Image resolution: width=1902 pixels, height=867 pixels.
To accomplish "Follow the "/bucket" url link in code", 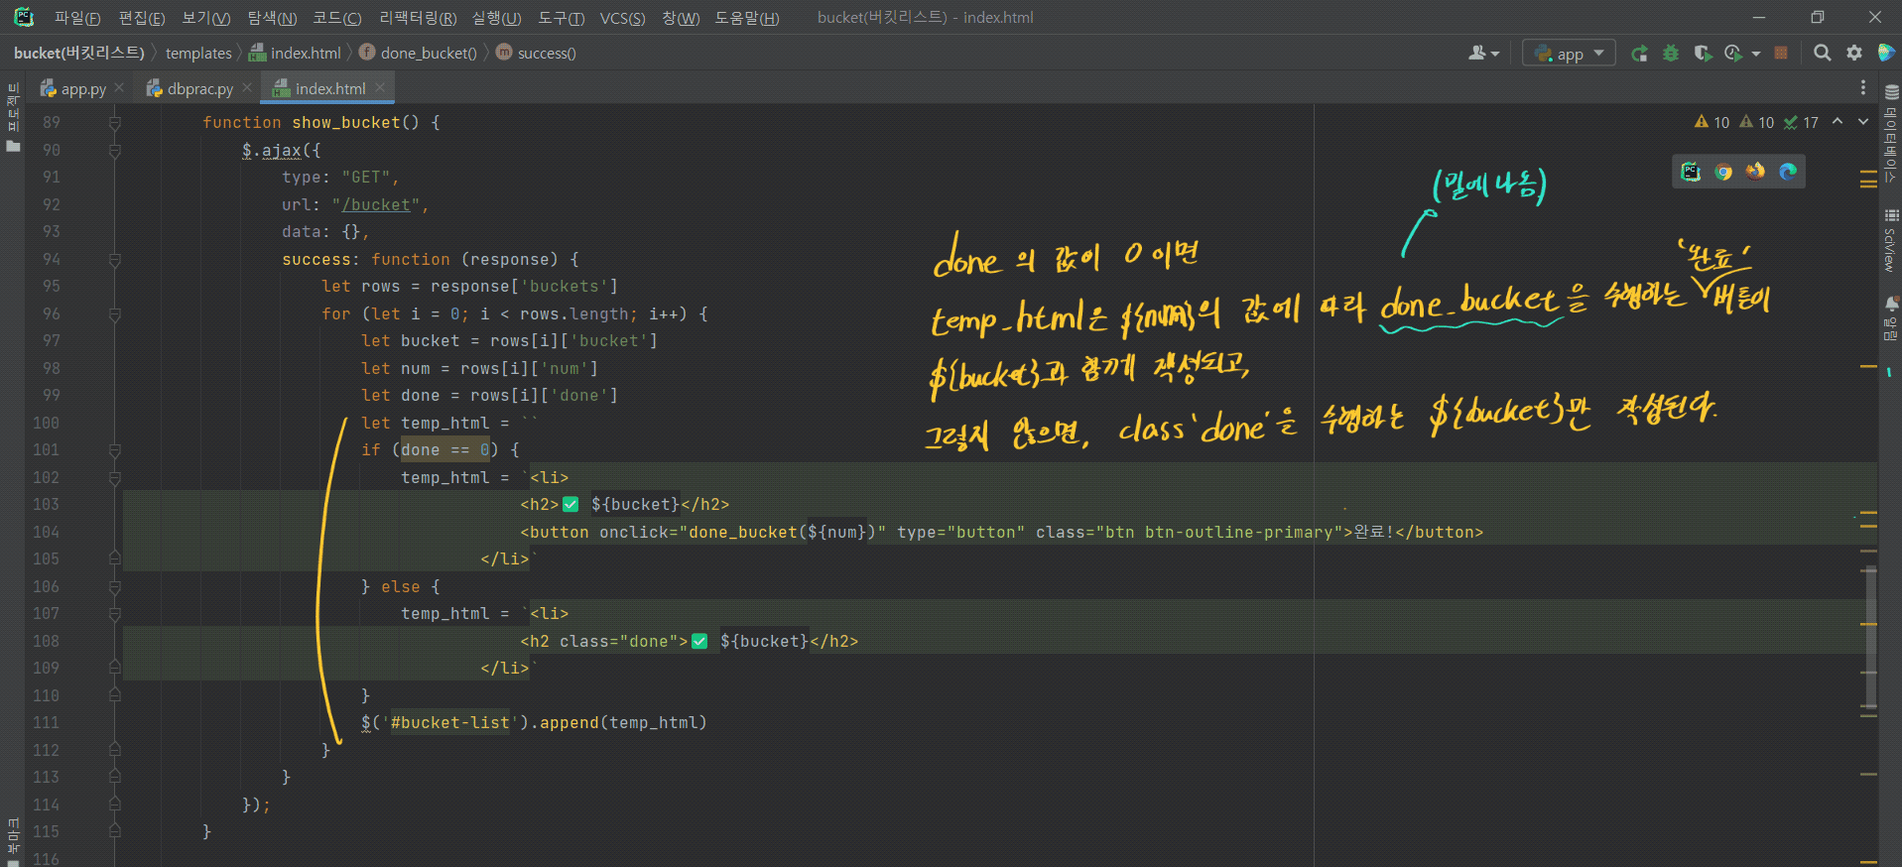I will point(375,205).
